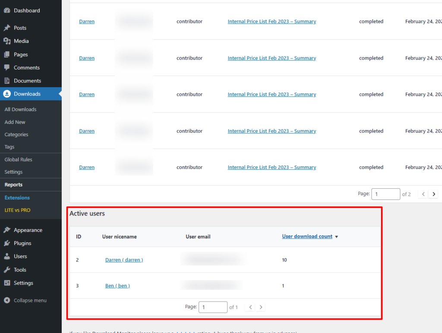Click the Dashboard gauge icon
The width and height of the screenshot is (442, 333).
pyautogui.click(x=7, y=10)
